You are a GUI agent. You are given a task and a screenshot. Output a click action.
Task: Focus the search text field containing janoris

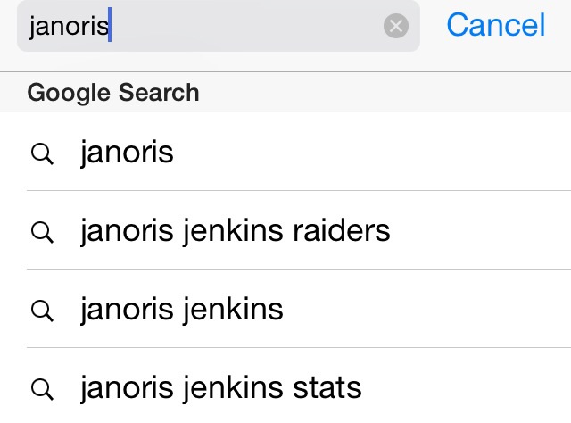[219, 26]
